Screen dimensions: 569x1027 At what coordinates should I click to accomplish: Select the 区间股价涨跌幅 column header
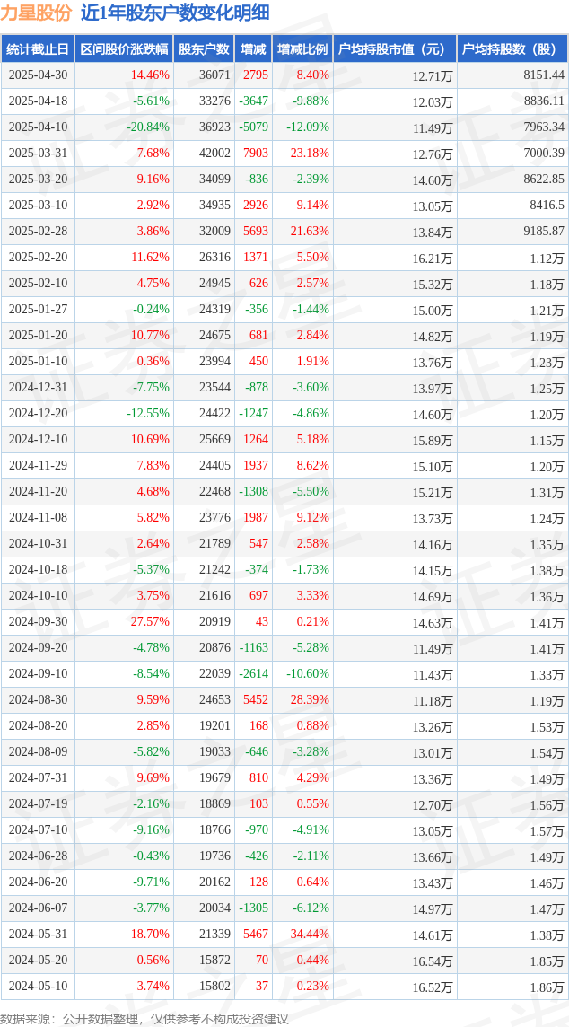125,49
